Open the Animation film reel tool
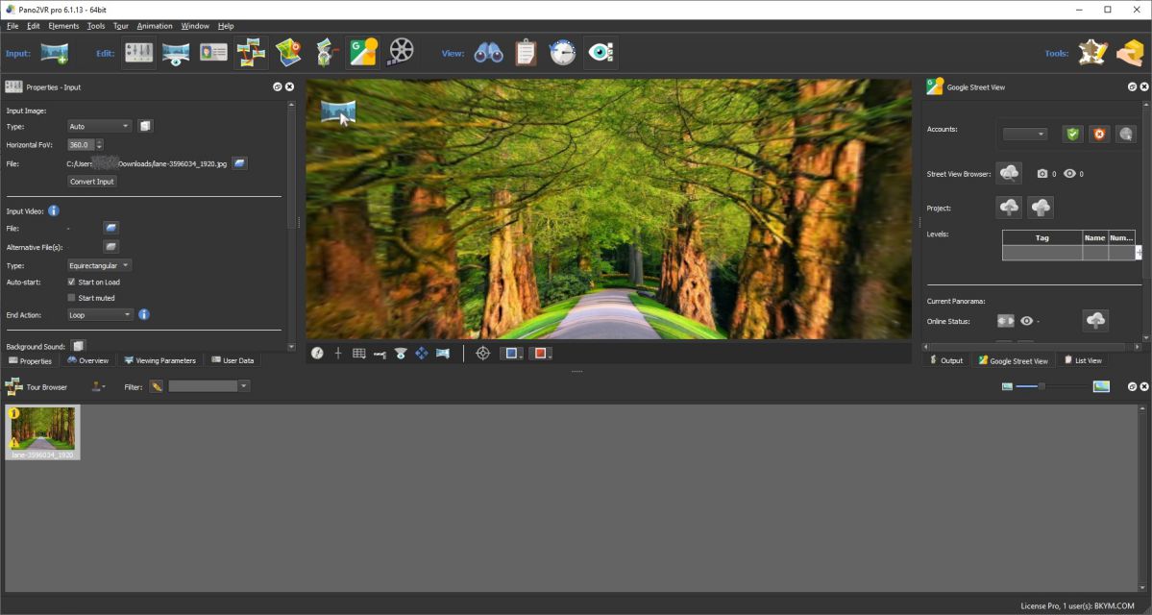This screenshot has width=1152, height=615. tap(401, 53)
